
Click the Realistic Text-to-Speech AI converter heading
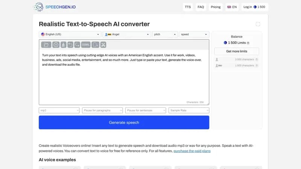94,24
